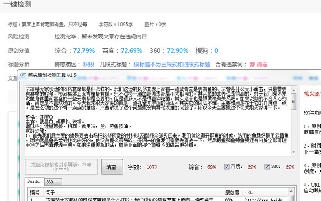321x201 pixels.
Task: Click the 一键检测 heading
Action: click(18, 4)
